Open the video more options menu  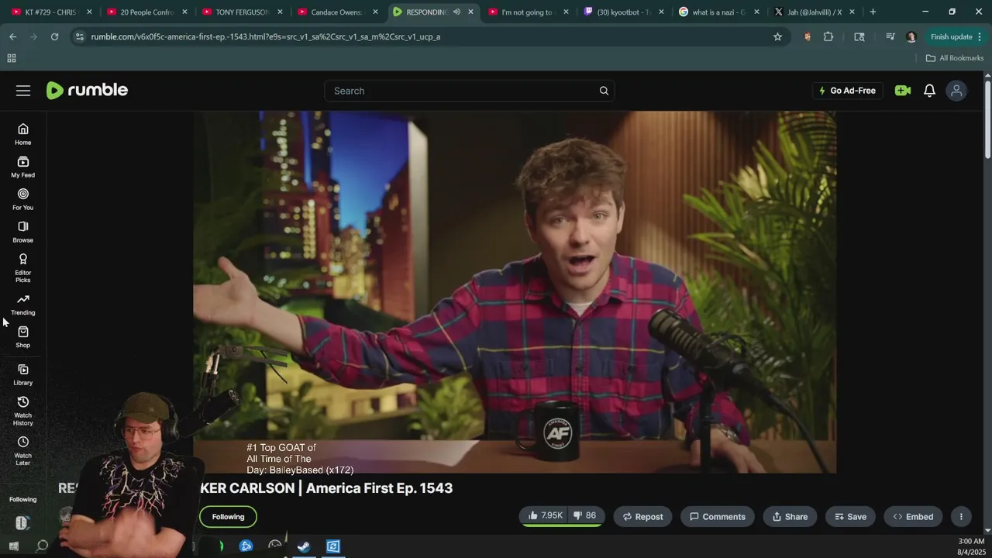(961, 516)
